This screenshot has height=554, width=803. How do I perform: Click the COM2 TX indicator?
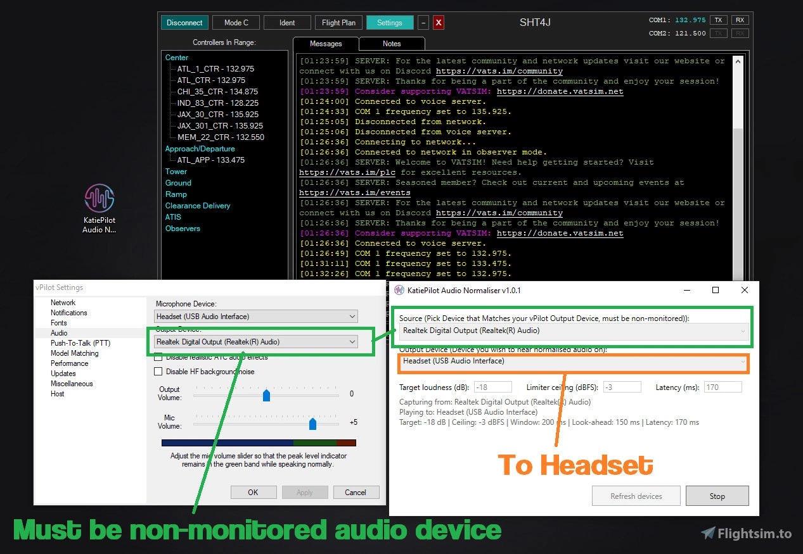click(718, 33)
